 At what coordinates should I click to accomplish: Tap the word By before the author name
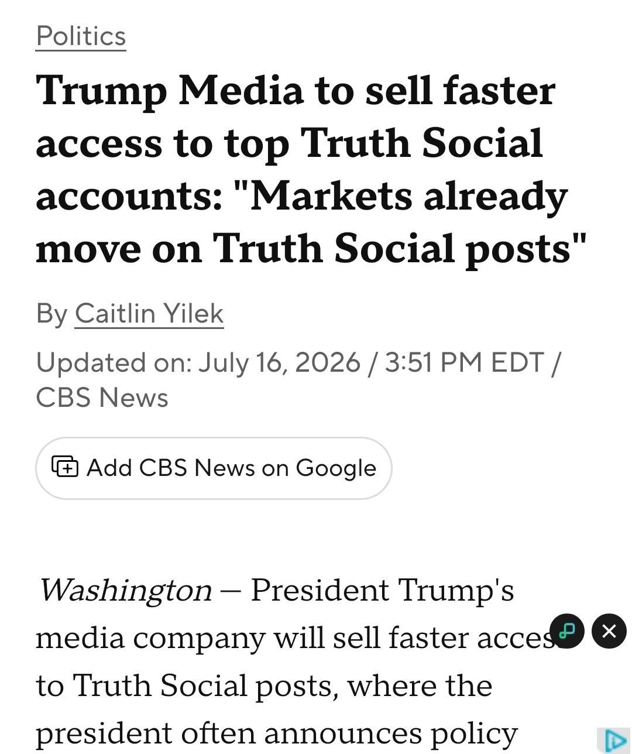[x=51, y=314]
